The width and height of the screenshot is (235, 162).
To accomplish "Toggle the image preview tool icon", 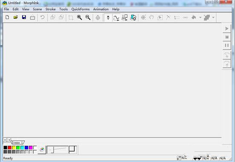I will 133,17.
